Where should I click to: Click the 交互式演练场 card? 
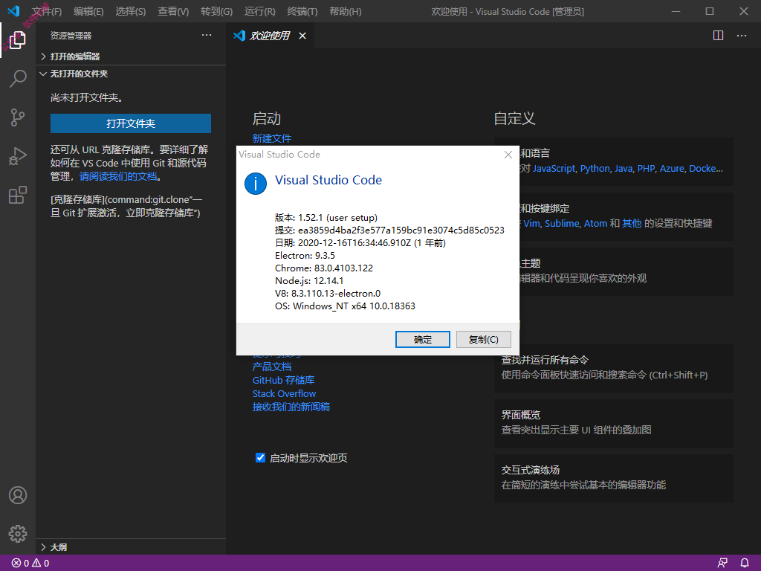pyautogui.click(x=613, y=478)
